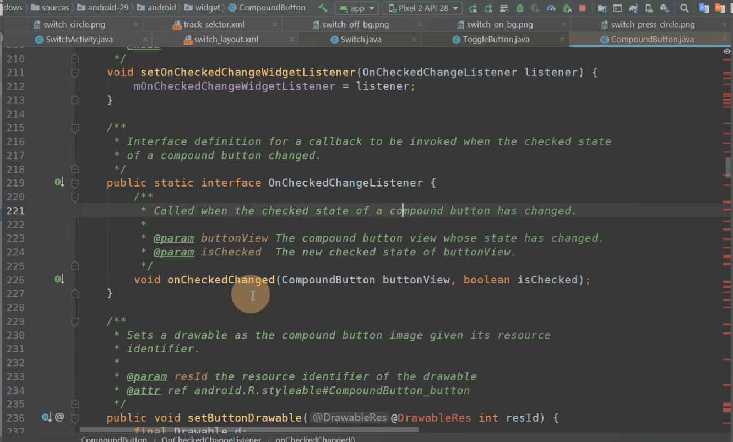Click the buttonView parameter name on line 223
Screen dimensions: 733x442
click(x=235, y=238)
